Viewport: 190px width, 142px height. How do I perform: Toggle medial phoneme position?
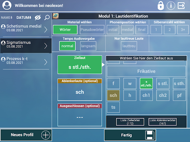(x=127, y=30)
